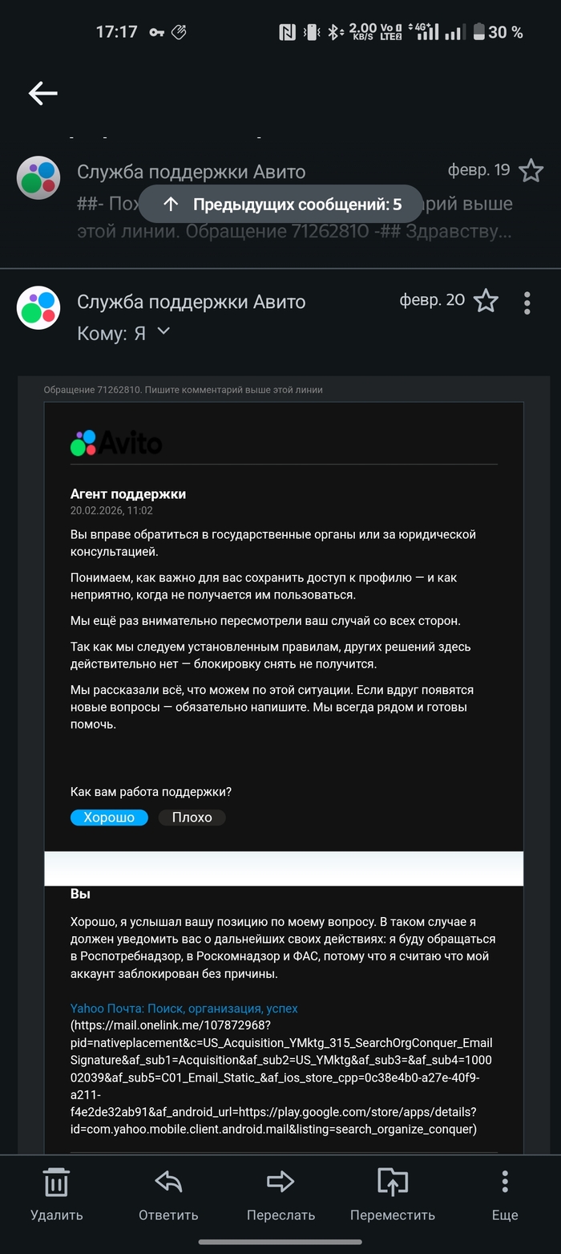
Task: Reply using the Ответить arrow
Action: point(168,1193)
